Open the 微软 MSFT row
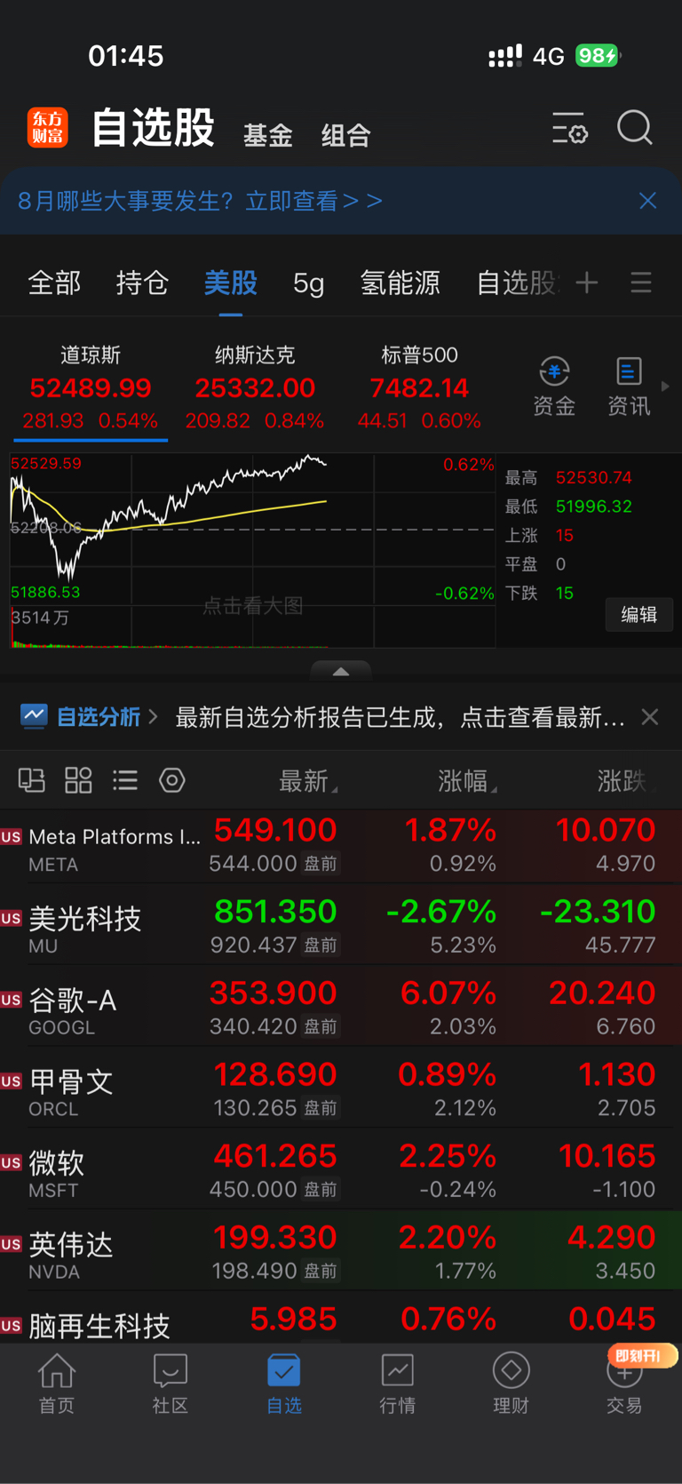 (341, 1171)
